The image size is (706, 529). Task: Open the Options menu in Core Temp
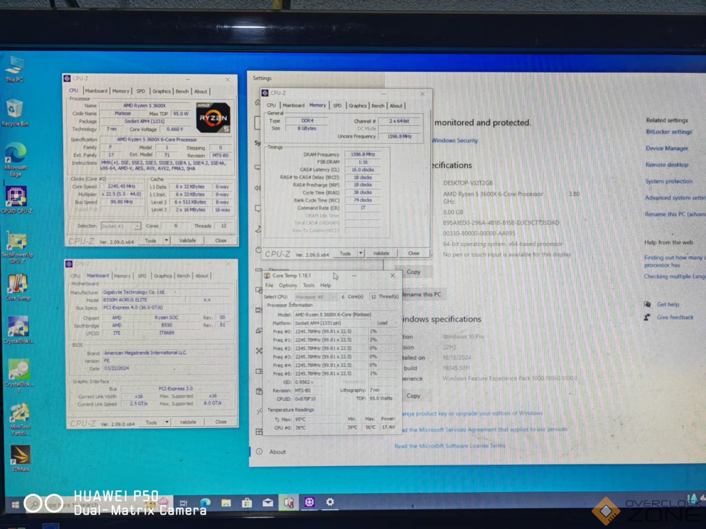(288, 285)
